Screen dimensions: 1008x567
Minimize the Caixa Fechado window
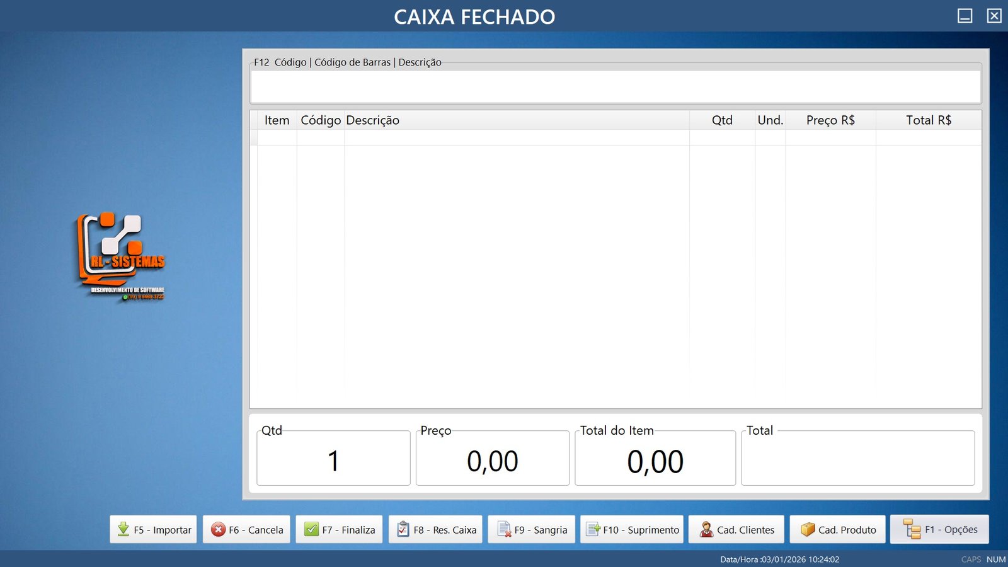click(965, 16)
